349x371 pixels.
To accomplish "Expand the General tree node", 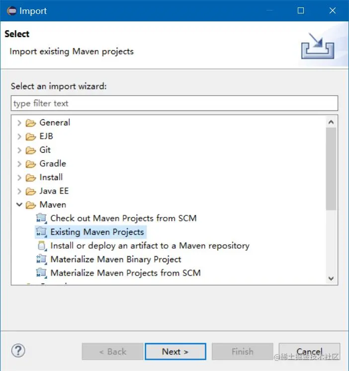I will tap(19, 123).
